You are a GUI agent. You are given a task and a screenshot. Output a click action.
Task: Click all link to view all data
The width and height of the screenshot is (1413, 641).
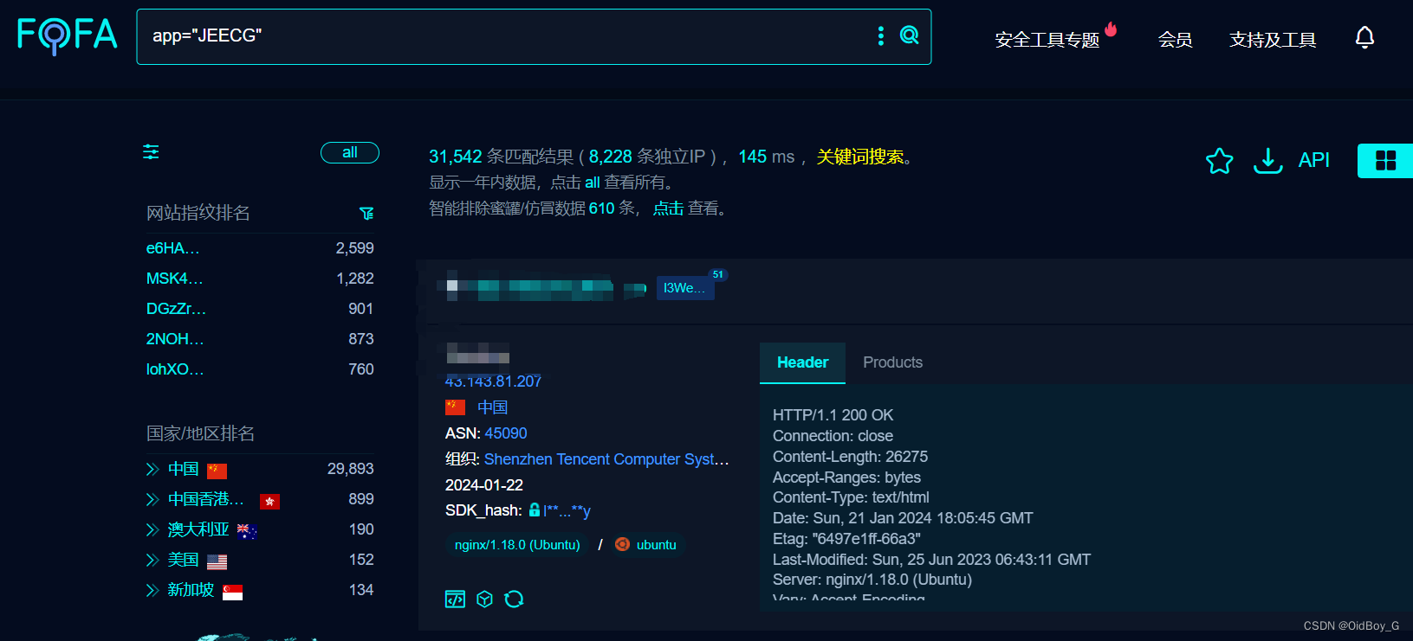pyautogui.click(x=592, y=183)
